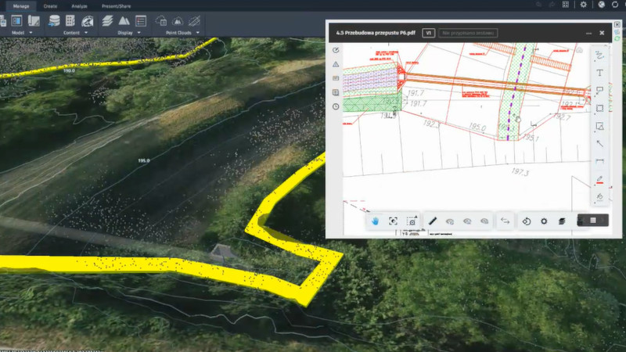The image size is (626, 352).
Task: Select the Text markup tool
Action: [x=599, y=73]
